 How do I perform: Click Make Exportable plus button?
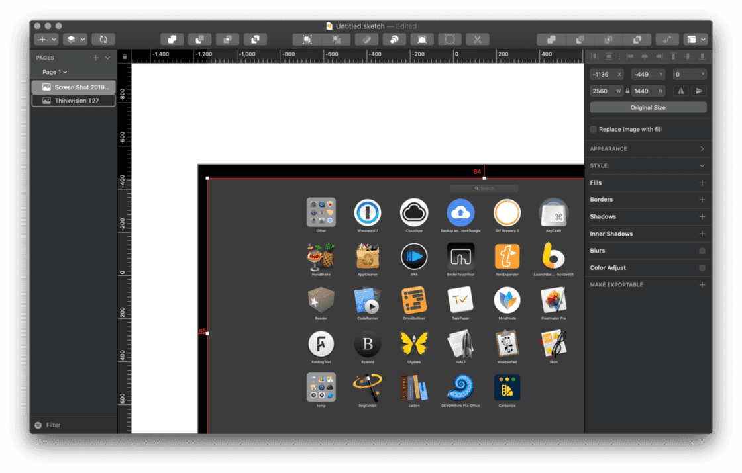tap(702, 285)
